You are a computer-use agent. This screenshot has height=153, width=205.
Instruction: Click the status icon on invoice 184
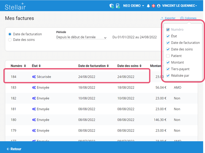34,77
